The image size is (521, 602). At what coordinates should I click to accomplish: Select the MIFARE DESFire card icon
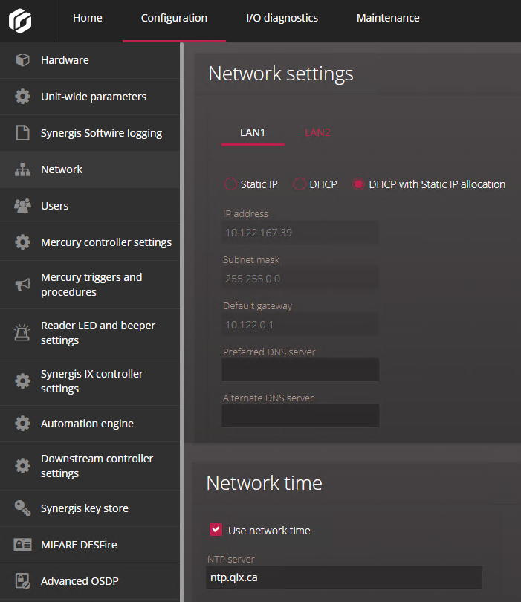tap(21, 545)
